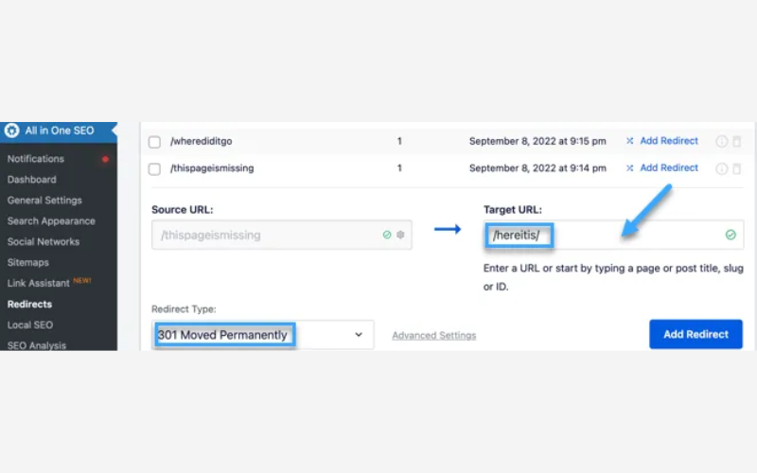Open the Redirect Type dropdown

click(262, 335)
